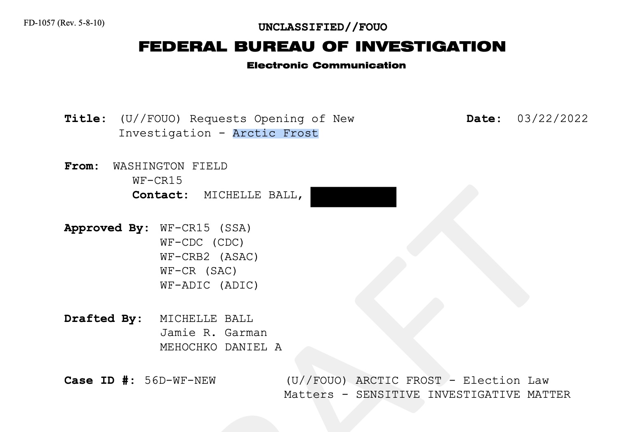Click the name MEHOCHKO DANIEL A
Viewport: 636px width, 432px height.
pos(221,347)
